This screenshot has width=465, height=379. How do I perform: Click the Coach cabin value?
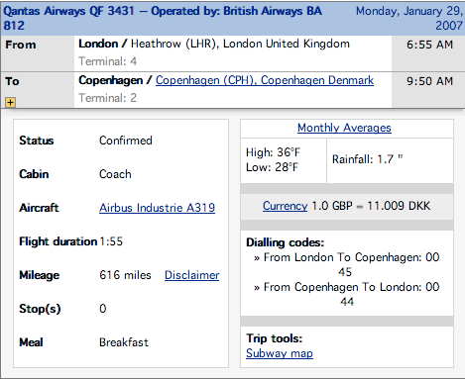tap(115, 174)
